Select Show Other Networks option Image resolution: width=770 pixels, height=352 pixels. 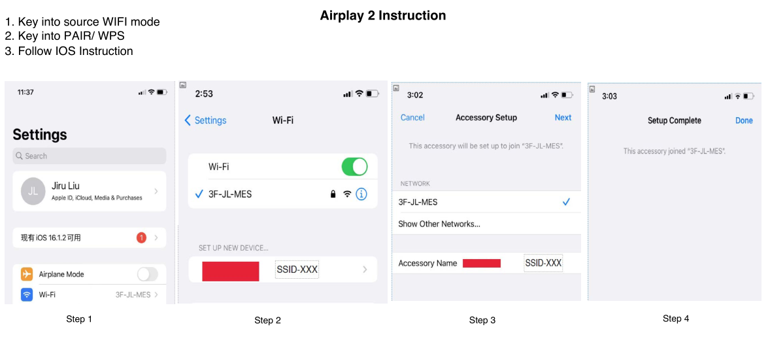[x=439, y=224]
